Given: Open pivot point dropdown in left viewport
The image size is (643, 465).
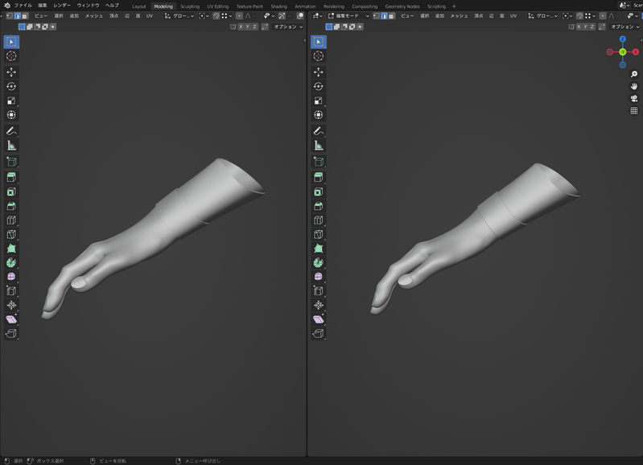Looking at the screenshot, I should click(x=204, y=16).
